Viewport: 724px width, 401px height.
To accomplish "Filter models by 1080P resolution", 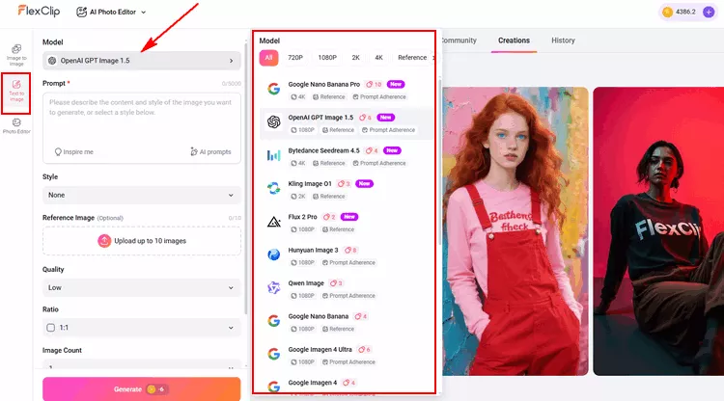I will 325,58.
